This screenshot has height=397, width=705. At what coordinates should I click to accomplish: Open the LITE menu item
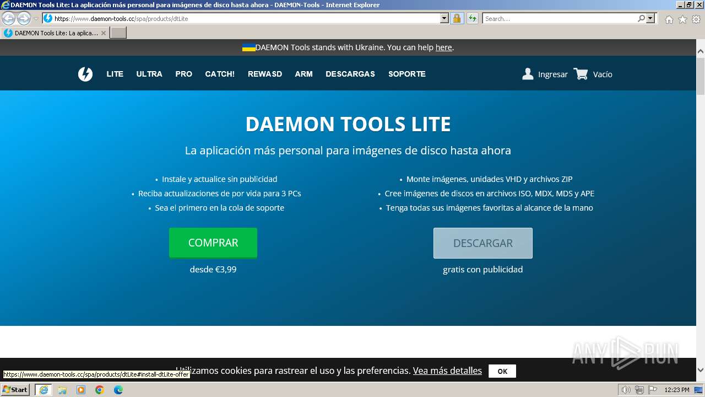point(115,74)
